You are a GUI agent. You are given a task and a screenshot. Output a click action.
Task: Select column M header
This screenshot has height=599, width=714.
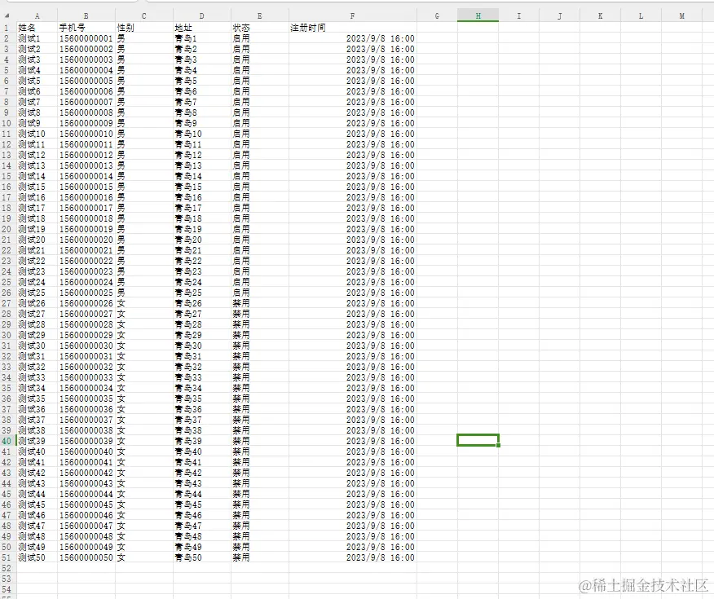[681, 15]
